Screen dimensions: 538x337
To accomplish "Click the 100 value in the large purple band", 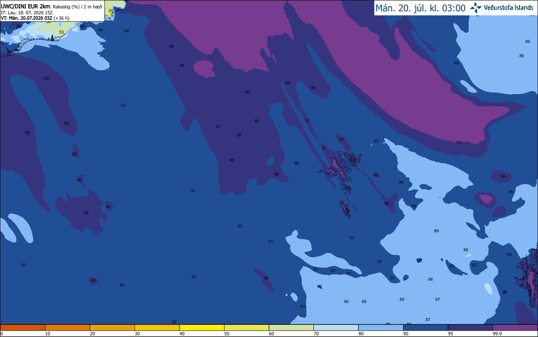I will tap(459, 142).
